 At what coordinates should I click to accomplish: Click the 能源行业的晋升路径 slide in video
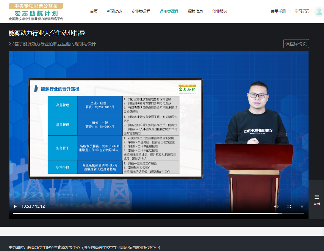click(115, 128)
